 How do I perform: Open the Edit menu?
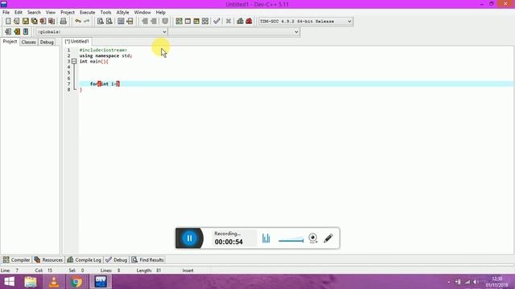[18, 12]
